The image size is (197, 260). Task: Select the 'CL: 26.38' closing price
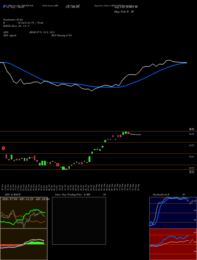[72, 7]
